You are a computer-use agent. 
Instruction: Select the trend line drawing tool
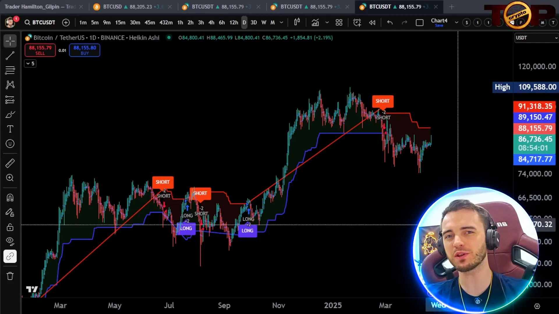click(10, 56)
